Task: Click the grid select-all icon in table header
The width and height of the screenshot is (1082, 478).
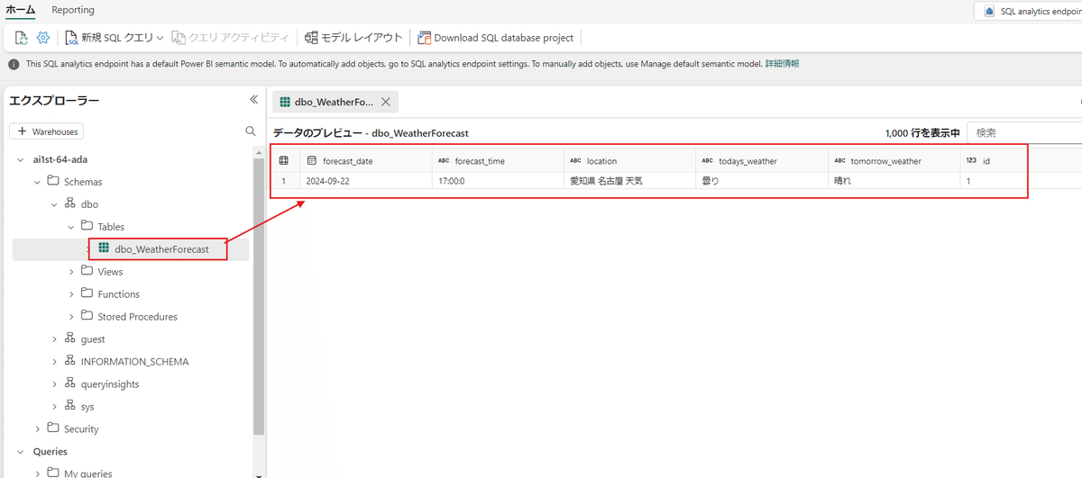Action: pyautogui.click(x=283, y=160)
